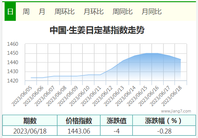Open the www.jiang7.com watermark link

coord(176,111)
